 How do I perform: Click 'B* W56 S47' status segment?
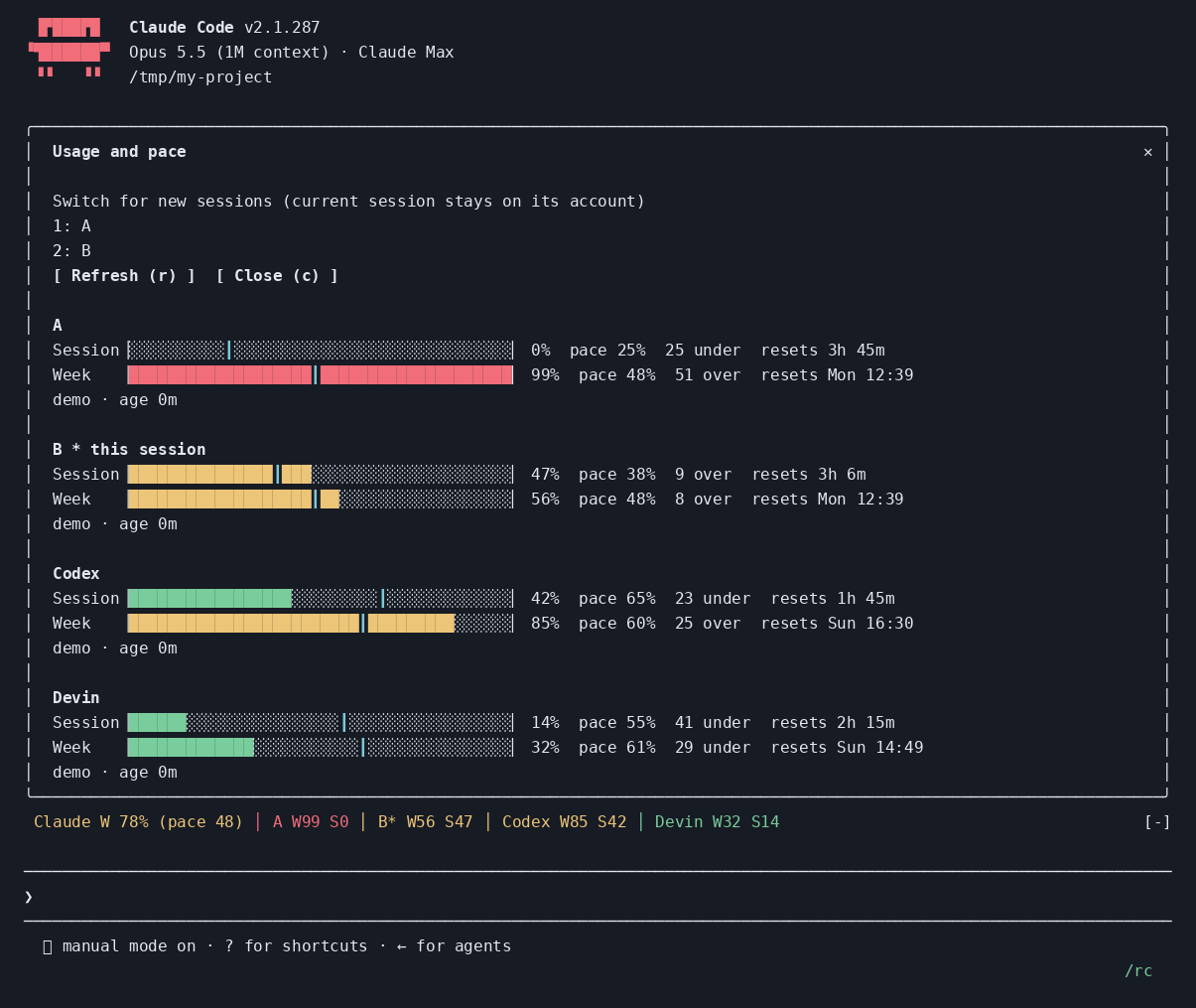(426, 822)
